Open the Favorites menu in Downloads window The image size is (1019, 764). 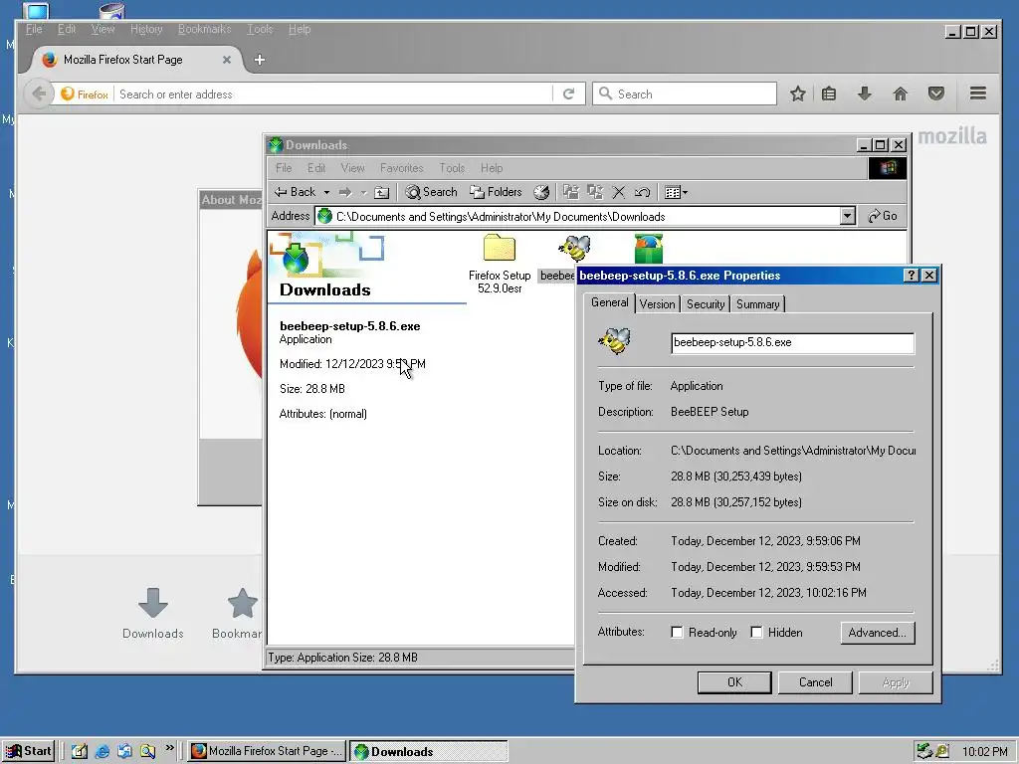click(402, 168)
